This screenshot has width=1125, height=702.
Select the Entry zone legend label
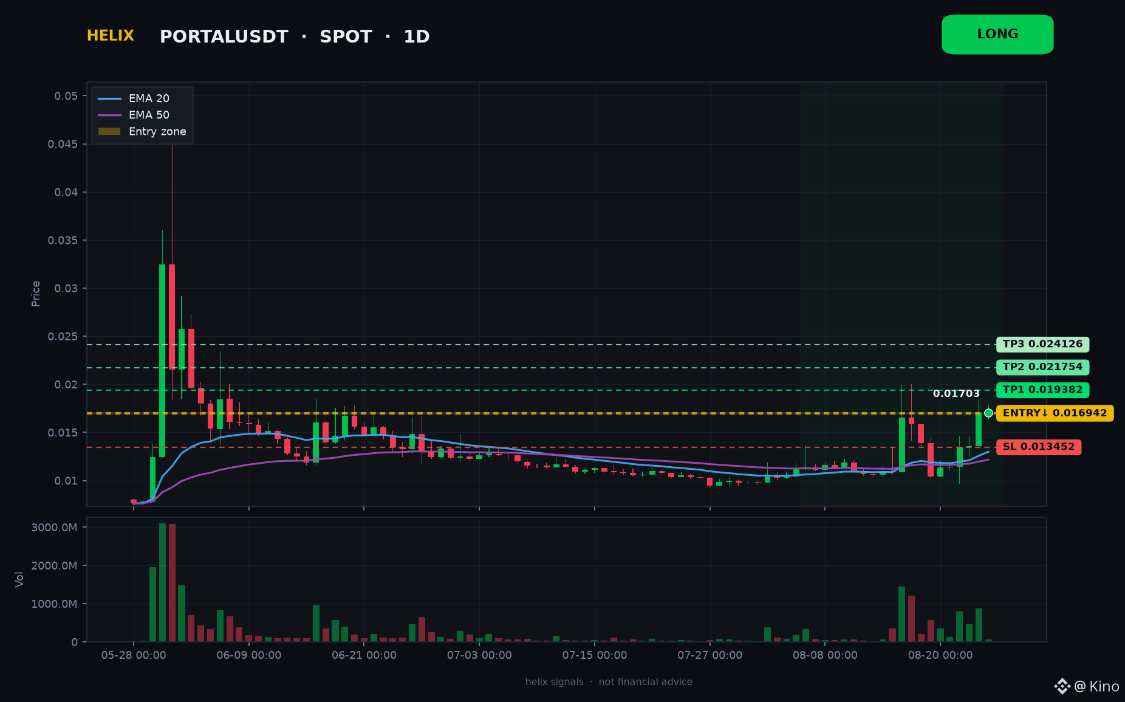click(157, 131)
